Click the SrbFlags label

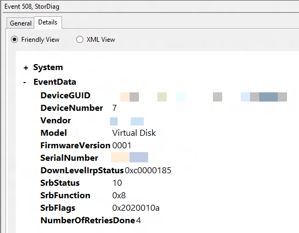(58, 208)
